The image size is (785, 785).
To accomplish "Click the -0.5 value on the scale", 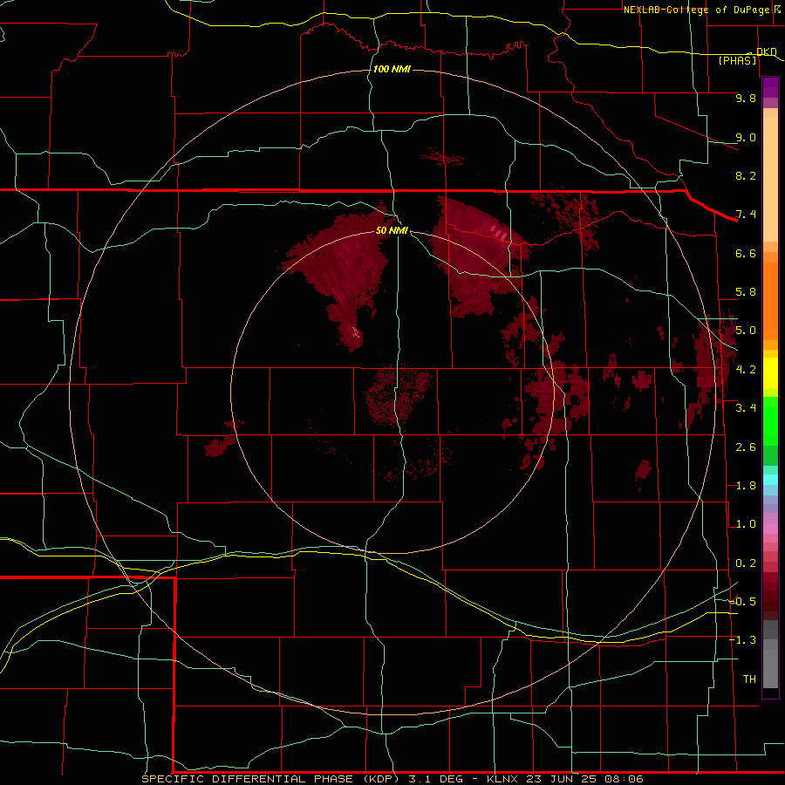I will (x=742, y=602).
